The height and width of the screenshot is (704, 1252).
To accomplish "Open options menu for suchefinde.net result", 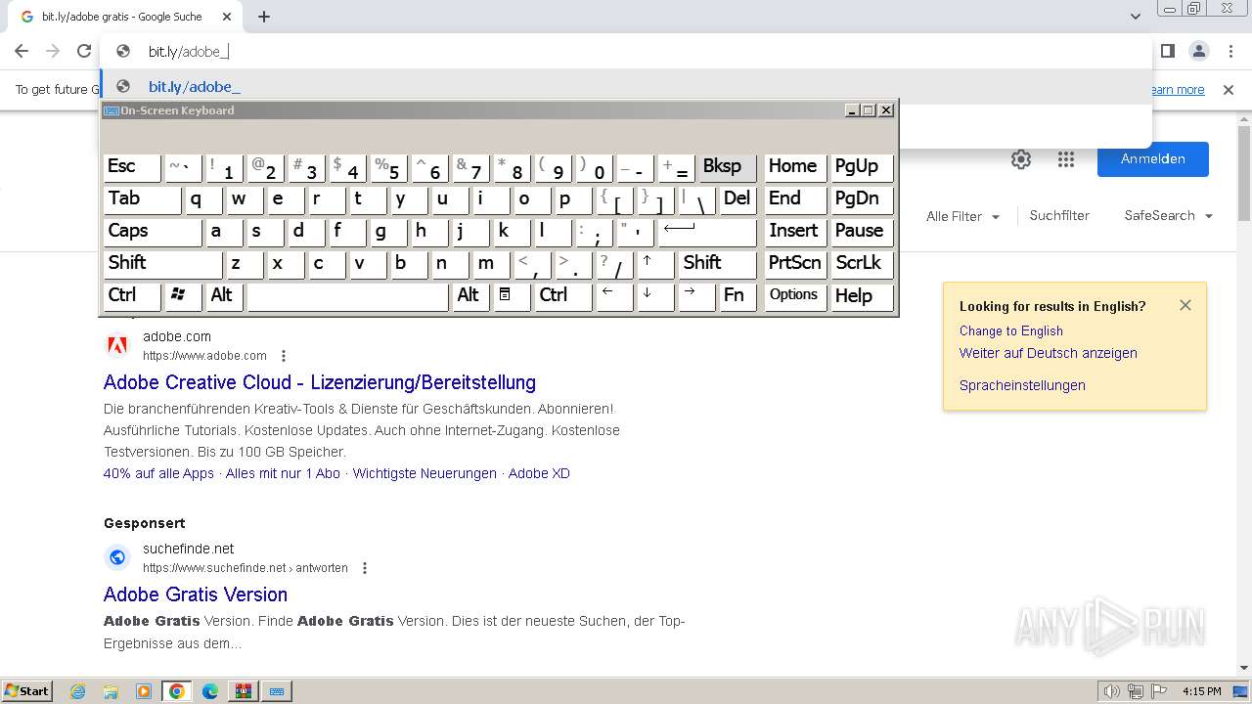I will (x=365, y=568).
